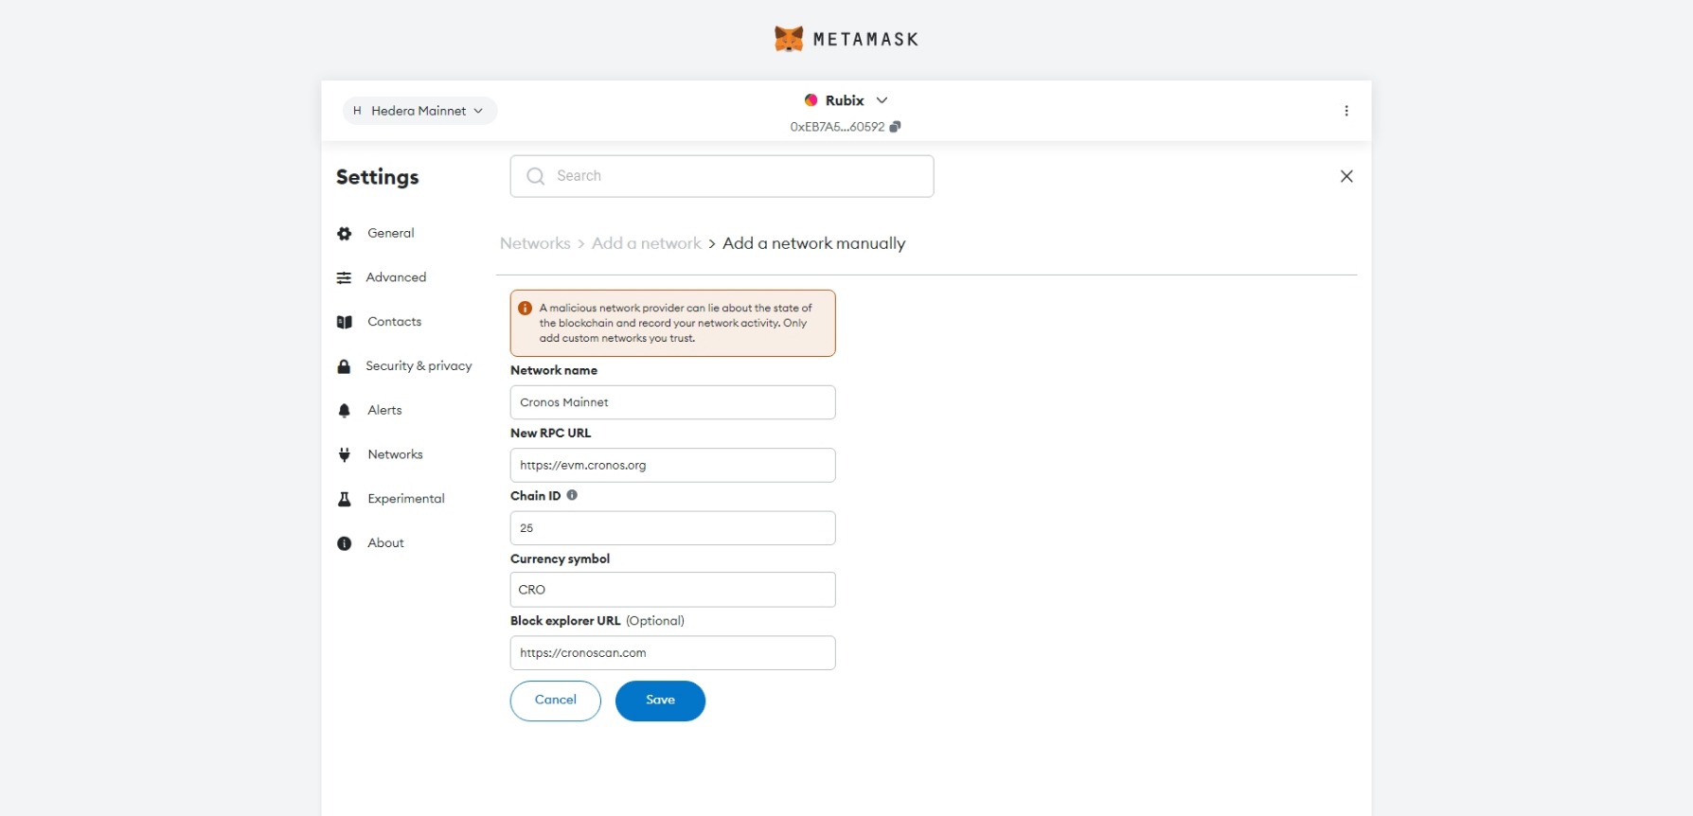Select Alerts in the sidebar
The image size is (1693, 816).
pos(384,410)
